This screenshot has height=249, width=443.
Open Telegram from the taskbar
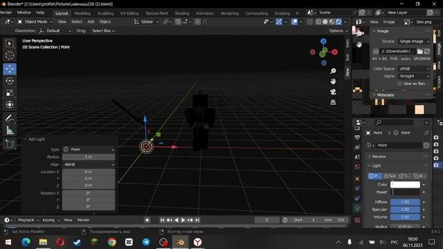tap(146, 242)
